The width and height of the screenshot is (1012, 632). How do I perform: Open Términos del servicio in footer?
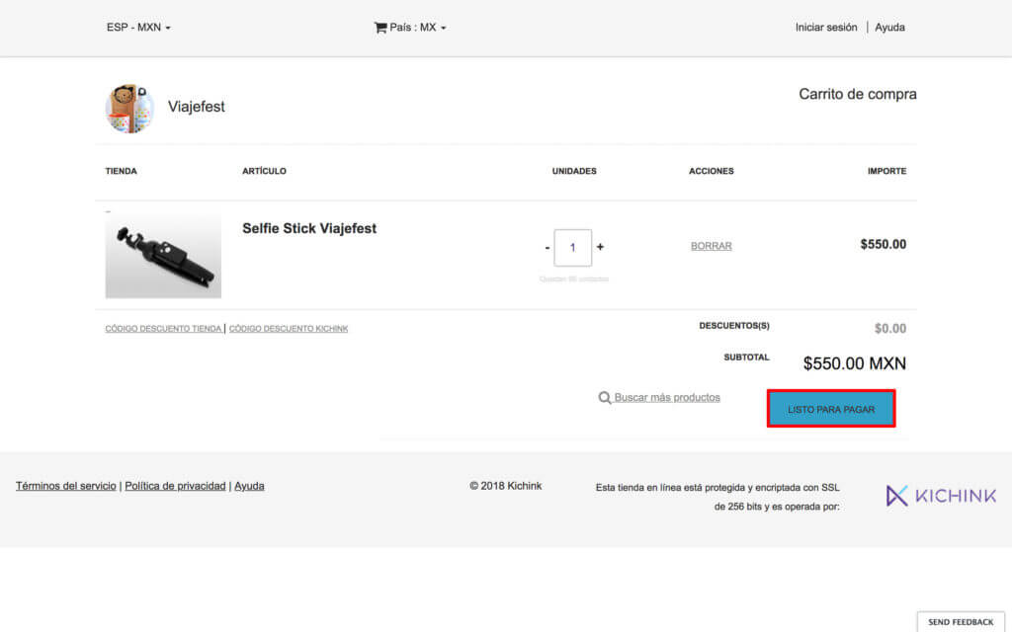coord(66,486)
